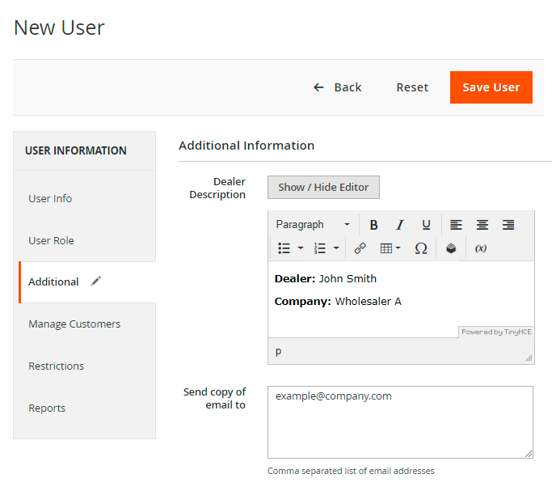Toggle bold formatting in the editor

(x=373, y=225)
